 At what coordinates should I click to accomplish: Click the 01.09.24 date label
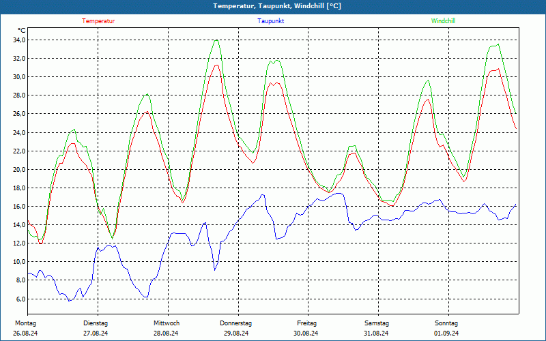click(x=446, y=333)
